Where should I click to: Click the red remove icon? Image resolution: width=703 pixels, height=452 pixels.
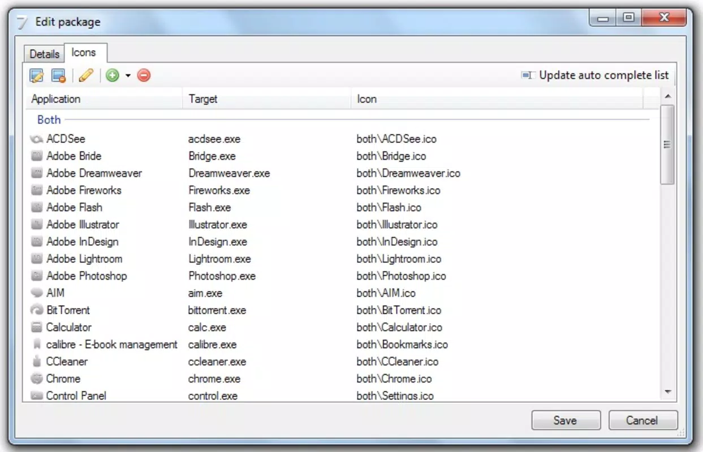(x=144, y=75)
